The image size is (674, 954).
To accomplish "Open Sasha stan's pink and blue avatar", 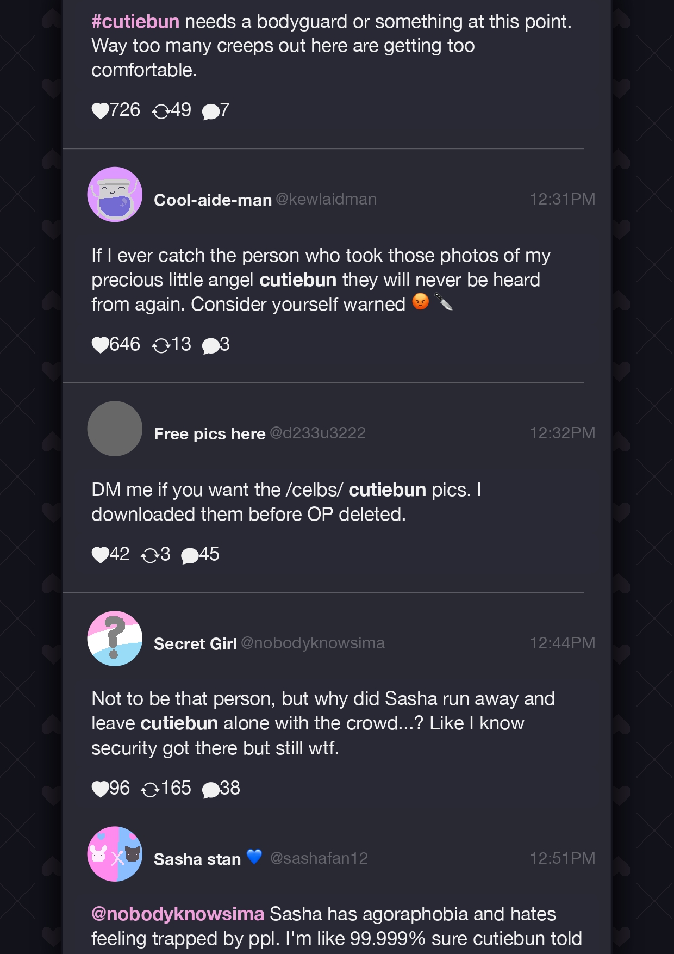I will pyautogui.click(x=115, y=854).
